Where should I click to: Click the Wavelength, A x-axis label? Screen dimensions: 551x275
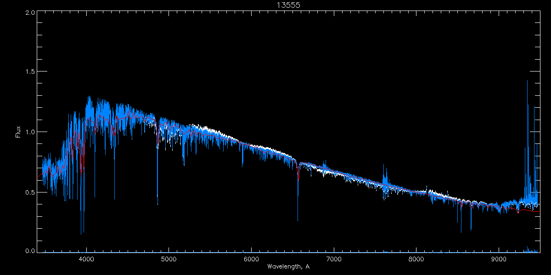point(288,267)
